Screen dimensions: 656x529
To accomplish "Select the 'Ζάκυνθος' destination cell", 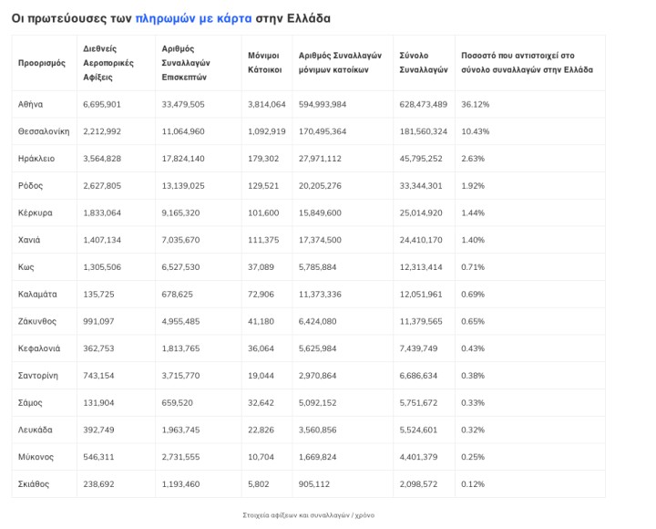I will click(37, 321).
